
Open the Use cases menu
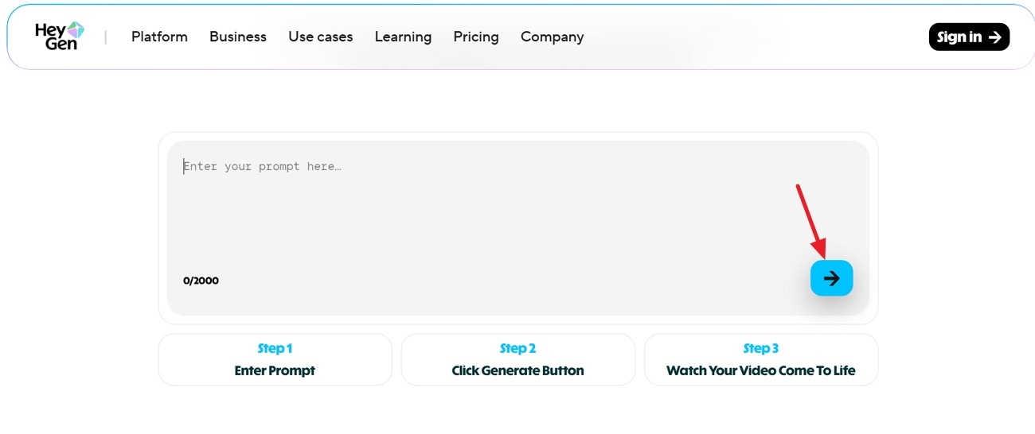click(x=321, y=37)
